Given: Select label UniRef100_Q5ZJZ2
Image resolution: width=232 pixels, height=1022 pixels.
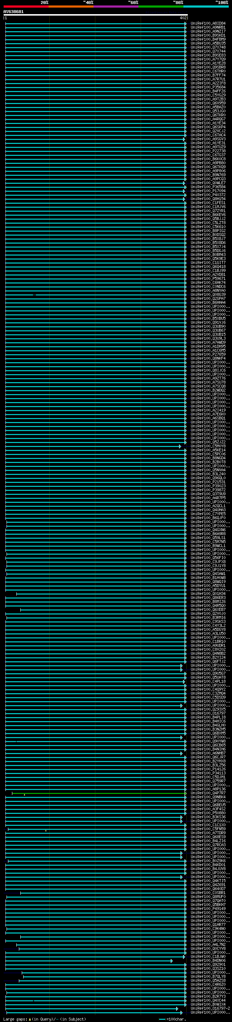Looking at the screenshot, I should [x=208, y=442].
